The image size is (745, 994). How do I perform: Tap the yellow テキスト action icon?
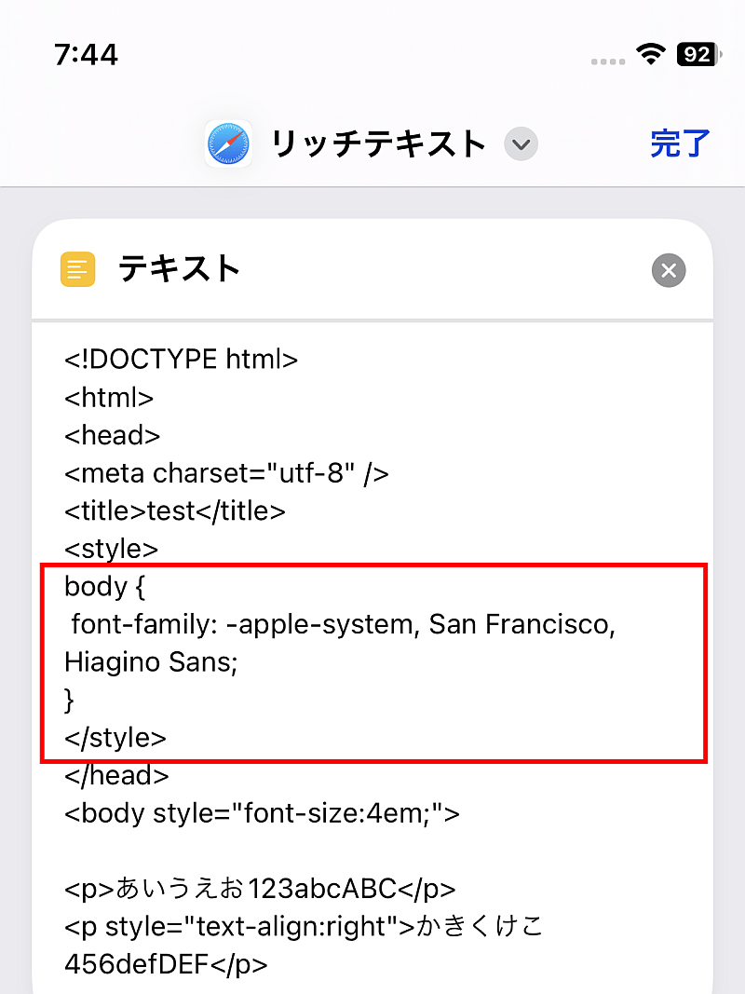[78, 269]
